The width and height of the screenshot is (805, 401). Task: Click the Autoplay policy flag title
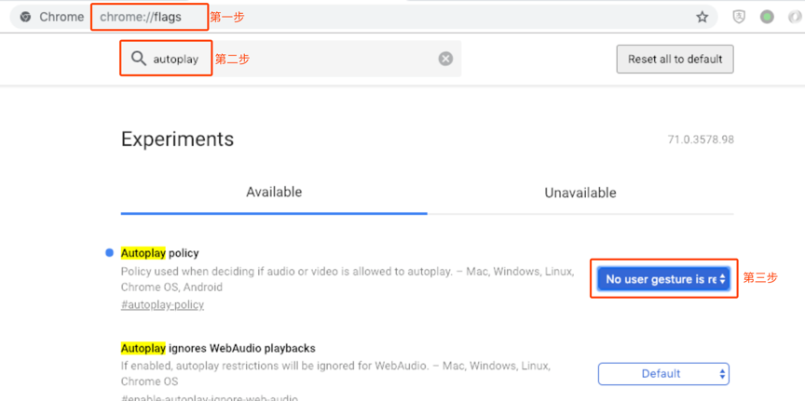[x=159, y=253]
